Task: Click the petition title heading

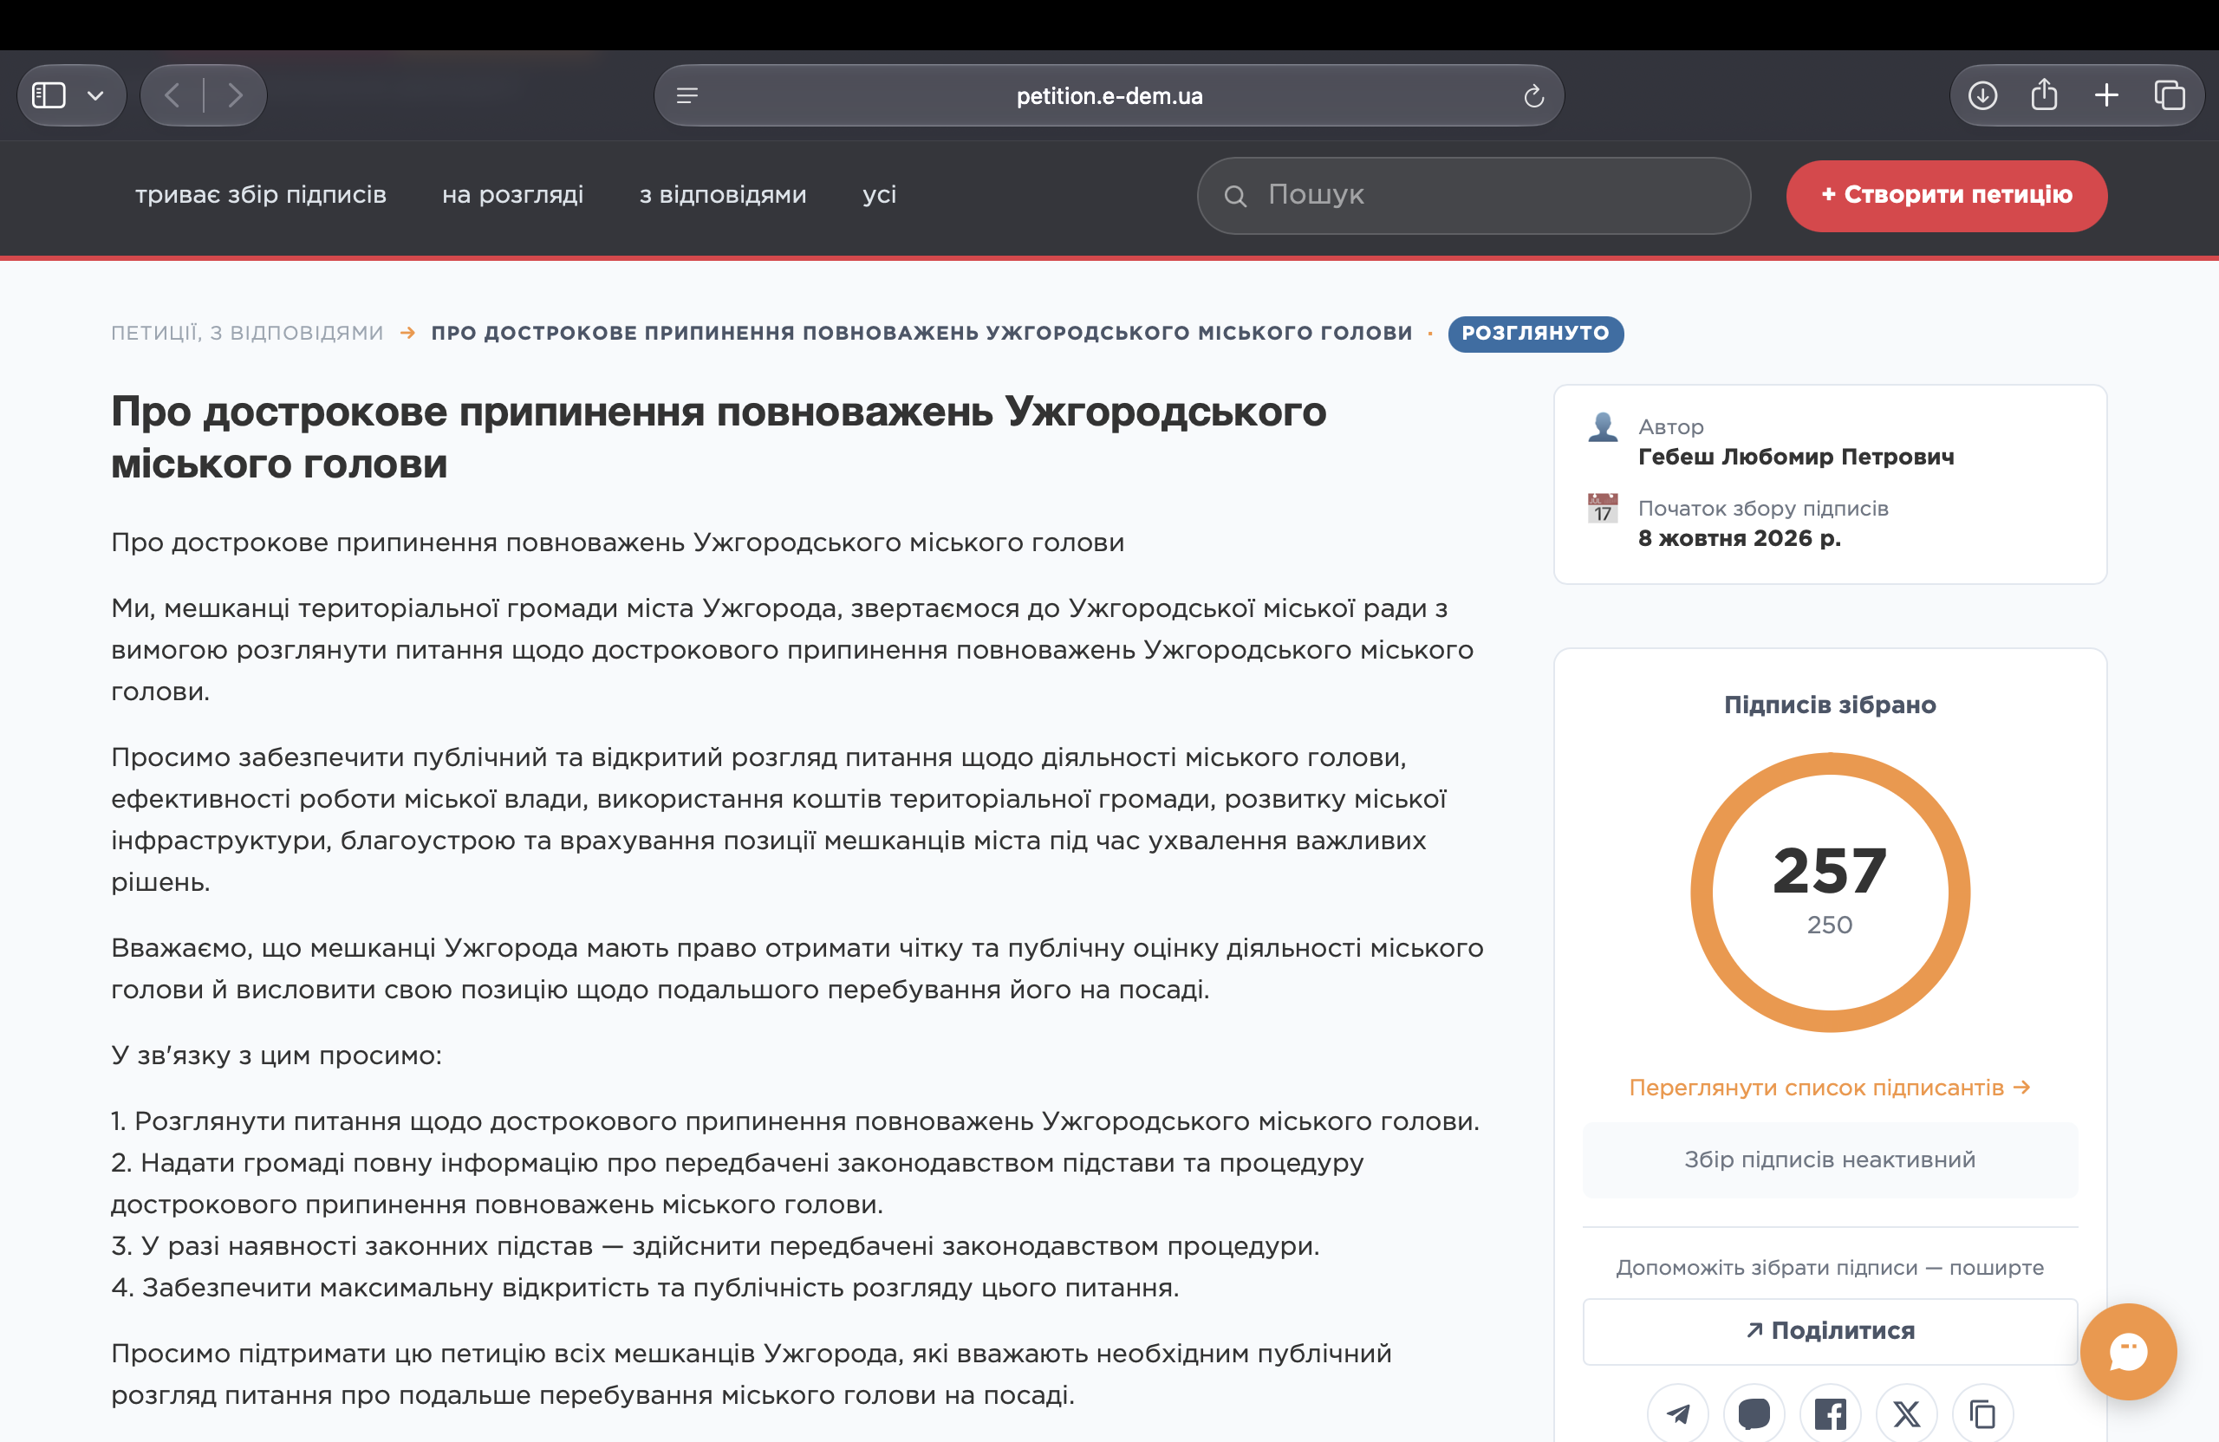Action: pyautogui.click(x=718, y=437)
